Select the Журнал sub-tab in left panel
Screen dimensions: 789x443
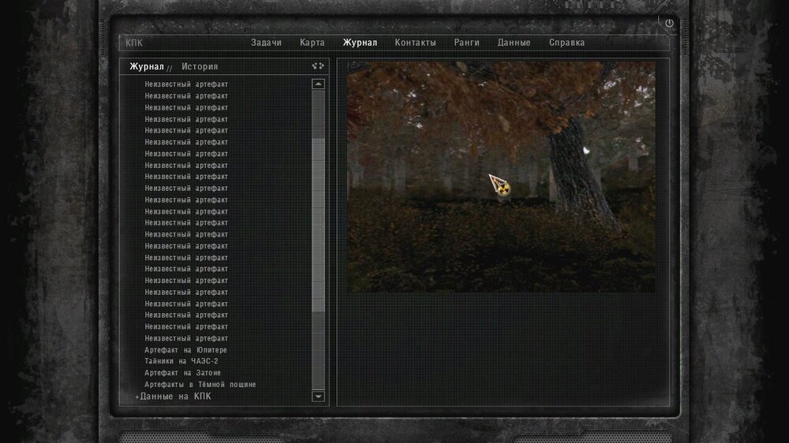[147, 66]
